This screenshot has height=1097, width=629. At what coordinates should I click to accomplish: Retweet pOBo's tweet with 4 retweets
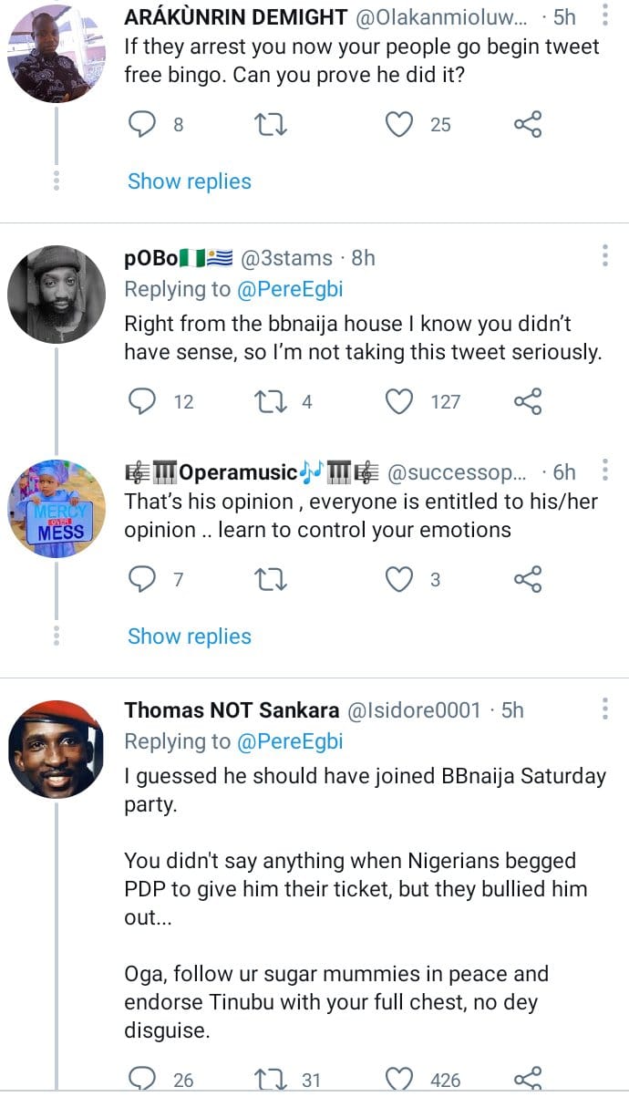[271, 401]
